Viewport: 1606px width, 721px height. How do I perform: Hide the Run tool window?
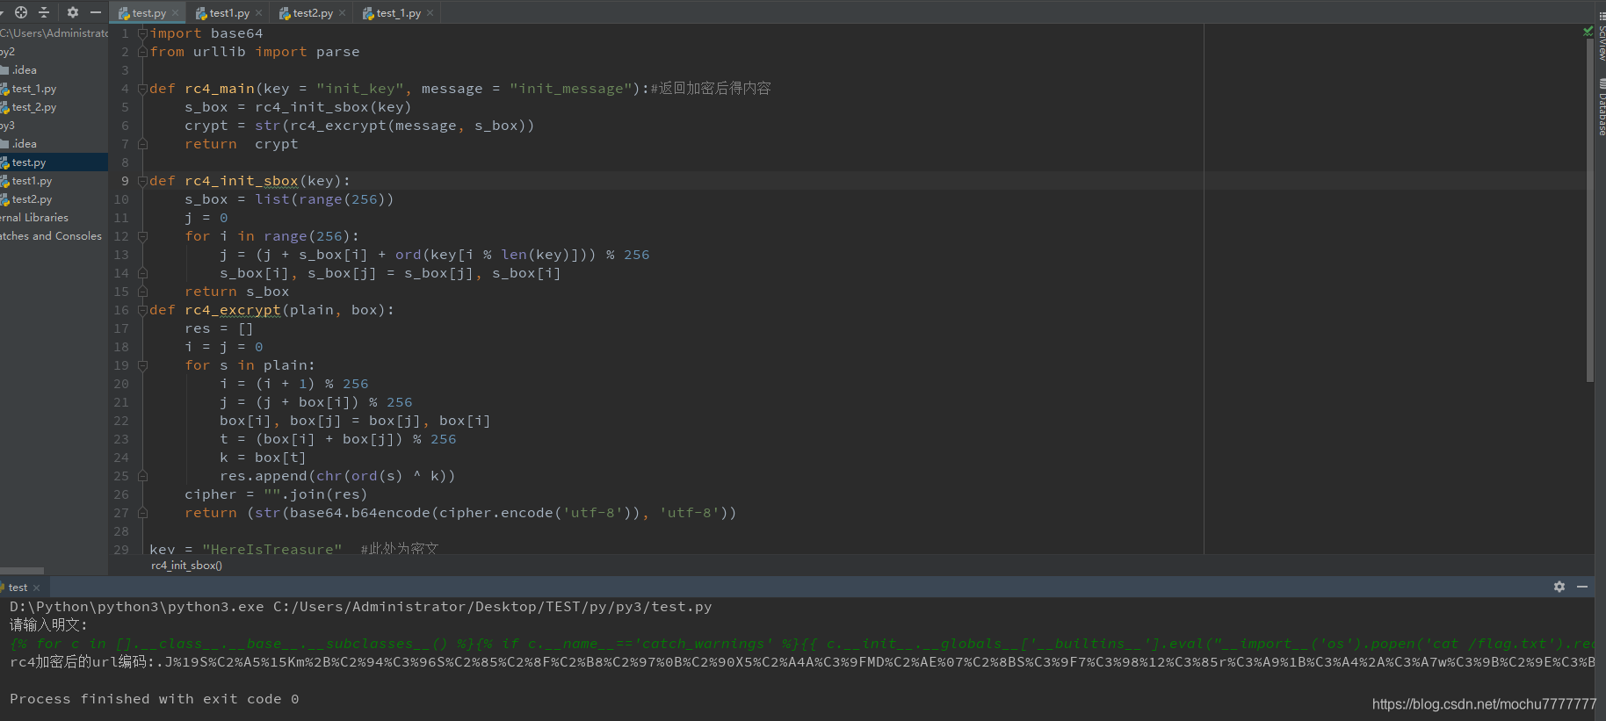(x=1582, y=587)
